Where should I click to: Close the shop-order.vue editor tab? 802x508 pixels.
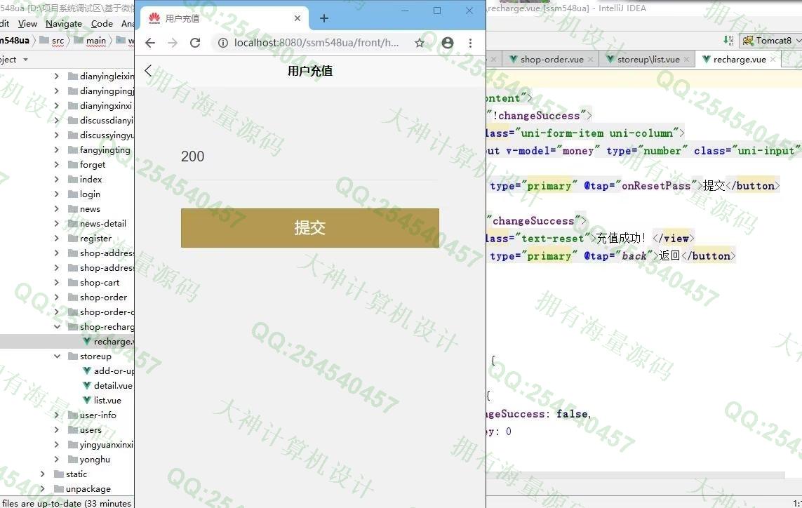pyautogui.click(x=590, y=60)
